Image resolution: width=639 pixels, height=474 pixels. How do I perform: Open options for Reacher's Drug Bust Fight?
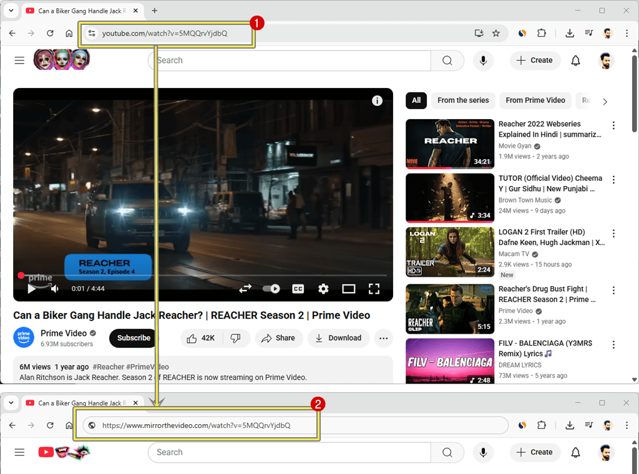coord(613,290)
